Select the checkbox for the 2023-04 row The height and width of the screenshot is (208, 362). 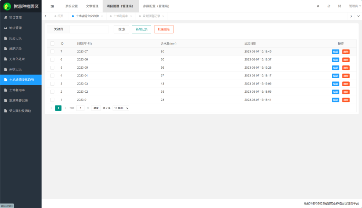(52, 76)
